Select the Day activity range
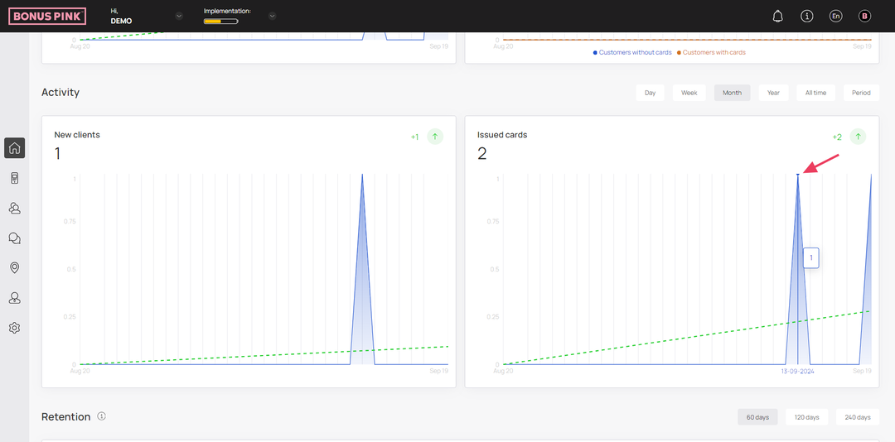 point(651,93)
